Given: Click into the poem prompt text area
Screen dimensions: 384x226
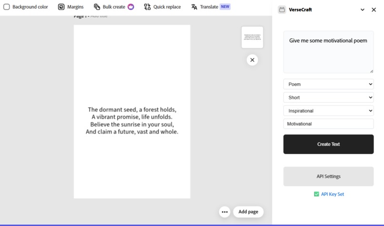Looking at the screenshot, I should [328, 52].
